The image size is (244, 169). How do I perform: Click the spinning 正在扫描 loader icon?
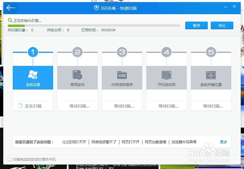click(20, 106)
